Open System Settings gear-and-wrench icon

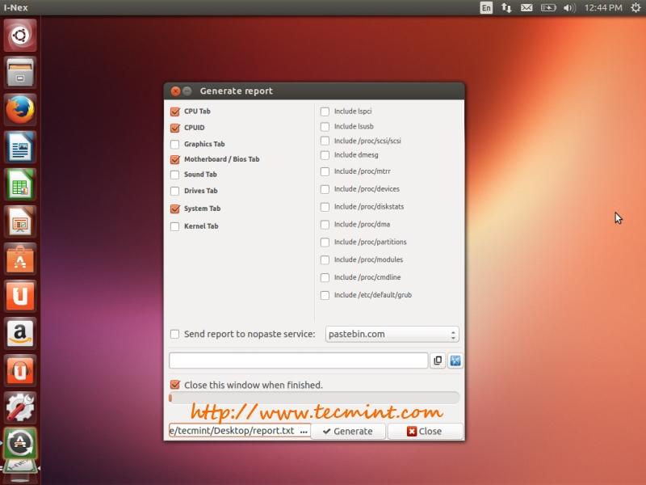[x=20, y=407]
